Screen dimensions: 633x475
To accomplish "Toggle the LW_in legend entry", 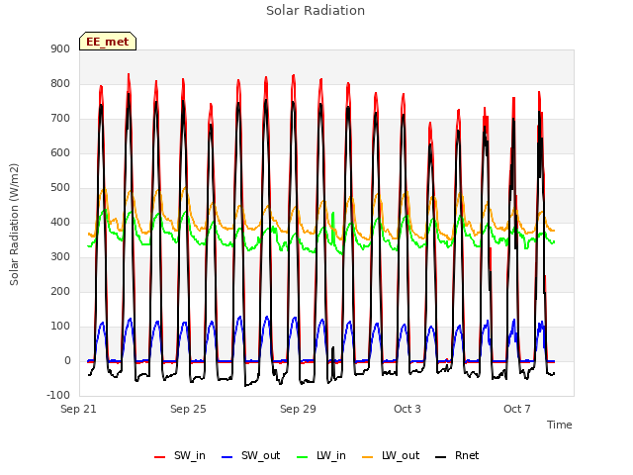I will click(x=321, y=456).
